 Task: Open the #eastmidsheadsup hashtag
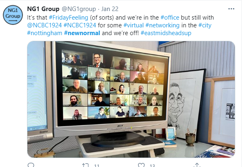(166, 33)
